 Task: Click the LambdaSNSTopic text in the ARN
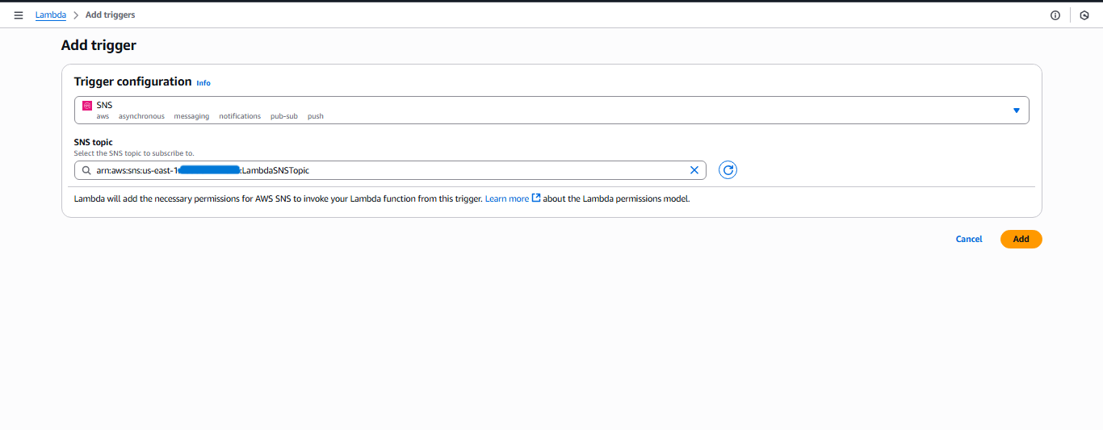click(x=276, y=170)
